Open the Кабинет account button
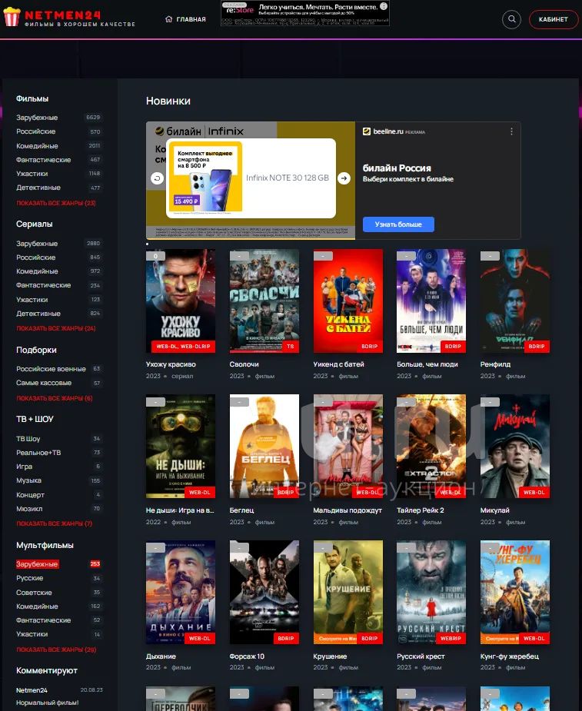This screenshot has width=582, height=711. (554, 19)
